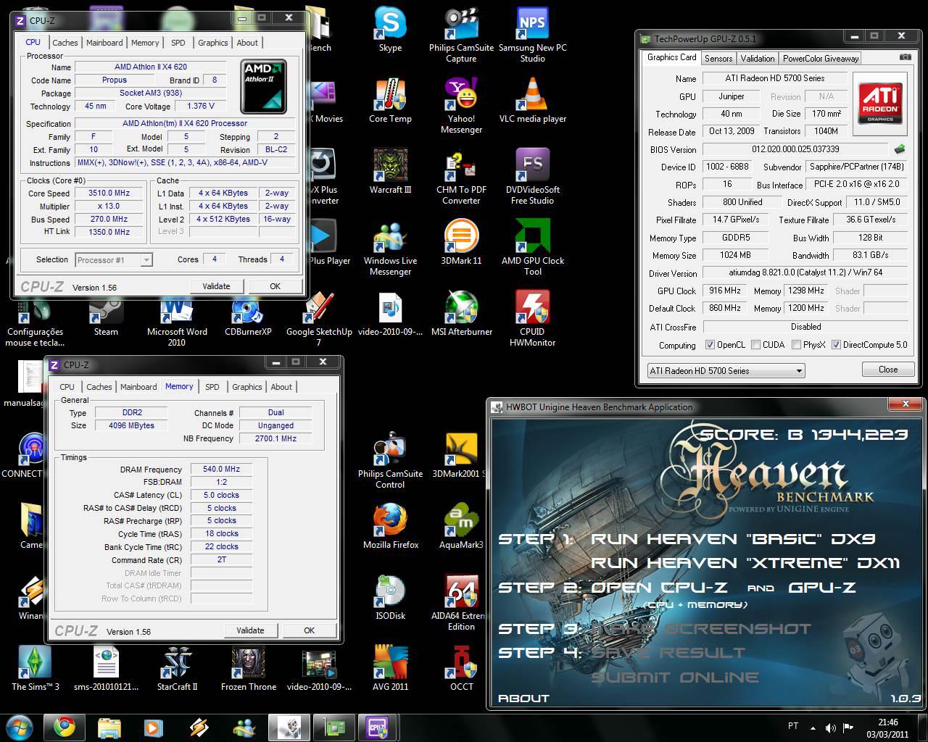The width and height of the screenshot is (928, 742).
Task: Launch AMD GPU Clock Tool icon
Action: pos(532,247)
